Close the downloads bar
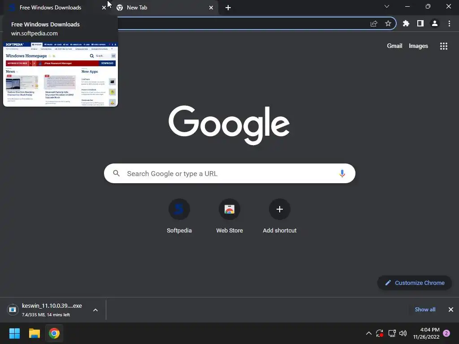The height and width of the screenshot is (344, 459). point(451,310)
